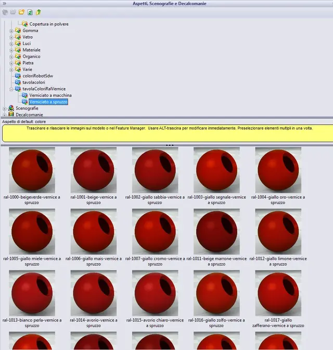Image resolution: width=333 pixels, height=350 pixels.
Task: Click the Copertura in polvere folder icon
Action: pyautogui.click(x=25, y=24)
